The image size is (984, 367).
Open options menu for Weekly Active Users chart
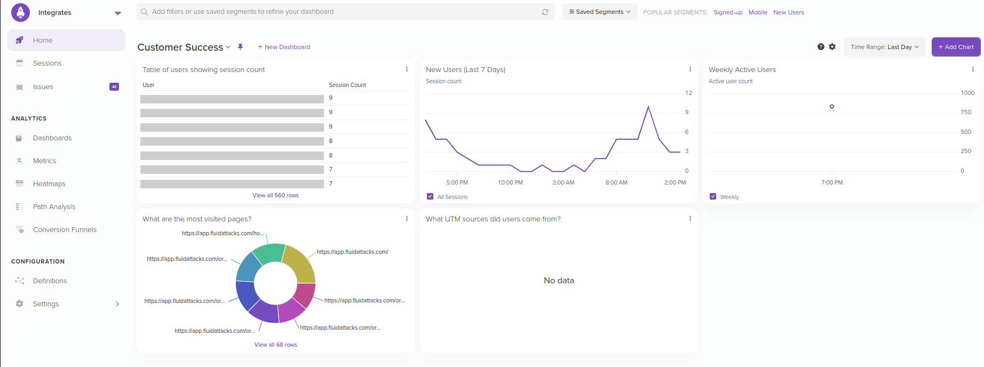(973, 69)
